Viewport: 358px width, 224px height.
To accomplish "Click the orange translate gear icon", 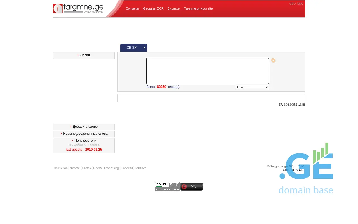I will (273, 60).
